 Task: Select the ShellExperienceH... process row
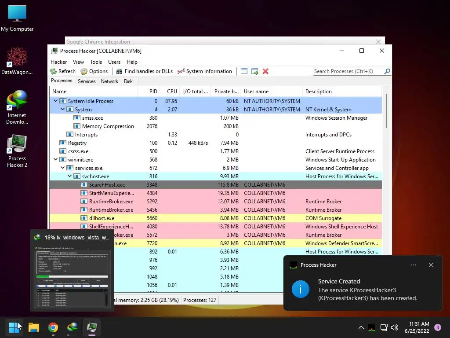(215, 226)
